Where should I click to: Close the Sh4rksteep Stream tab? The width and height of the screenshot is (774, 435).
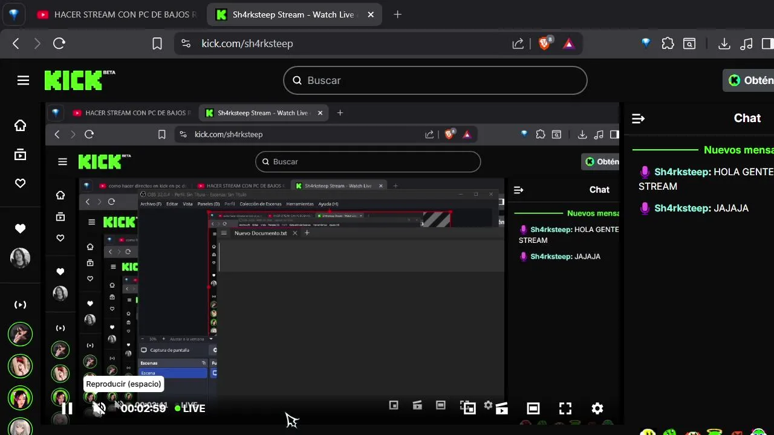[371, 14]
